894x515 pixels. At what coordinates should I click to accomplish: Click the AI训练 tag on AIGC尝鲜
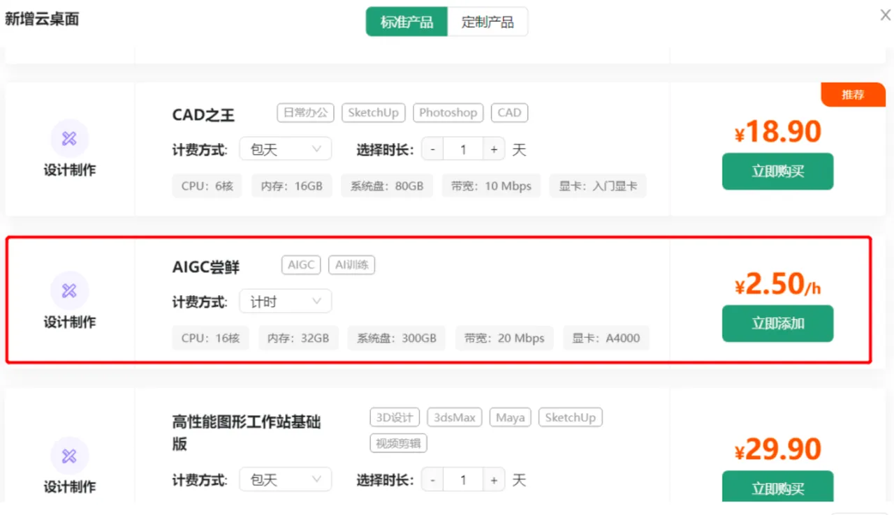point(351,265)
